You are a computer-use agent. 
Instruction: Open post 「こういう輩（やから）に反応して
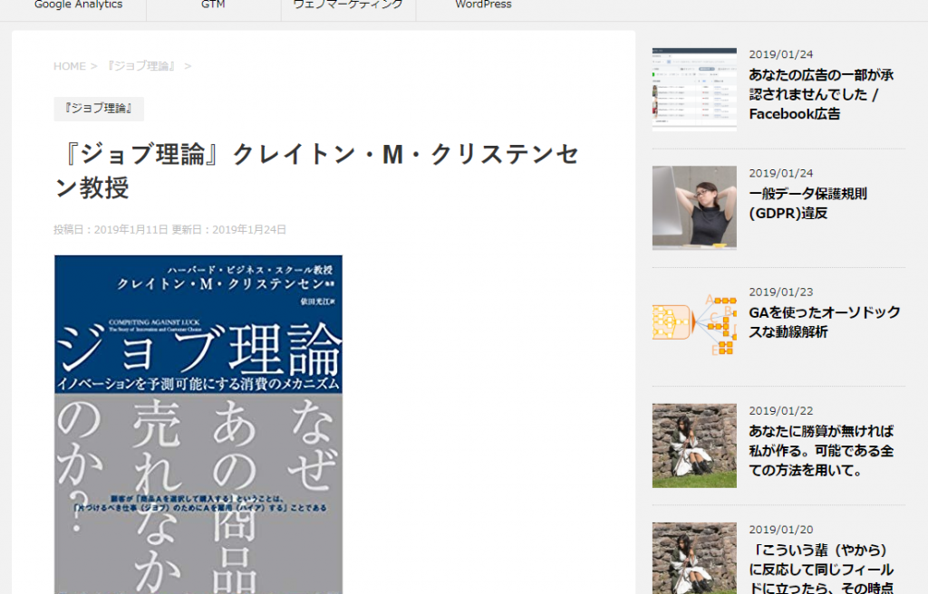pyautogui.click(x=821, y=568)
